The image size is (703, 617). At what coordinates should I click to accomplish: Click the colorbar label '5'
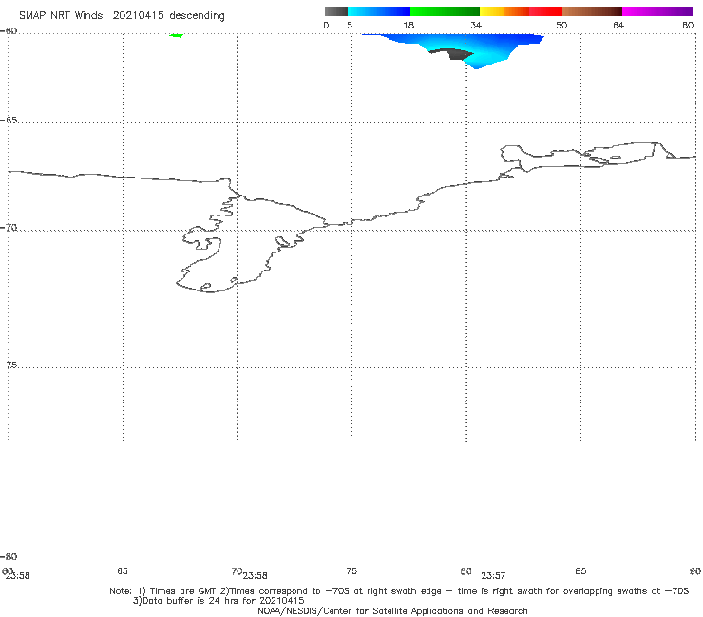click(x=350, y=26)
